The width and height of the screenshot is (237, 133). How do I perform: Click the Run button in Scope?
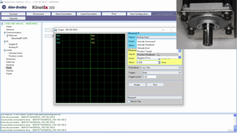coord(155,85)
